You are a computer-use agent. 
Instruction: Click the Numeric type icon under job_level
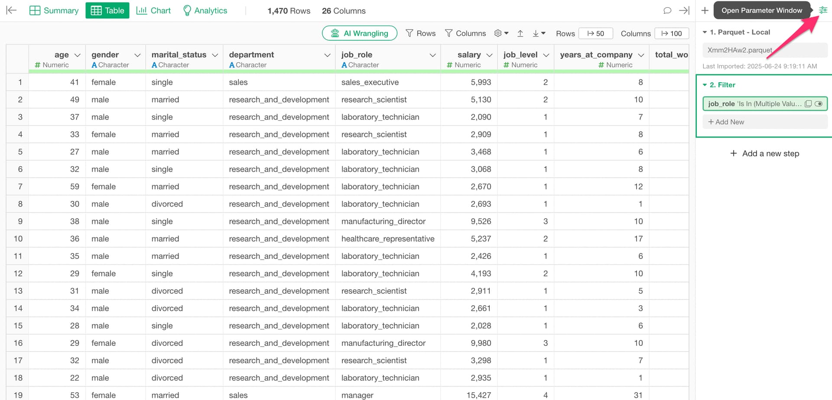pyautogui.click(x=506, y=65)
